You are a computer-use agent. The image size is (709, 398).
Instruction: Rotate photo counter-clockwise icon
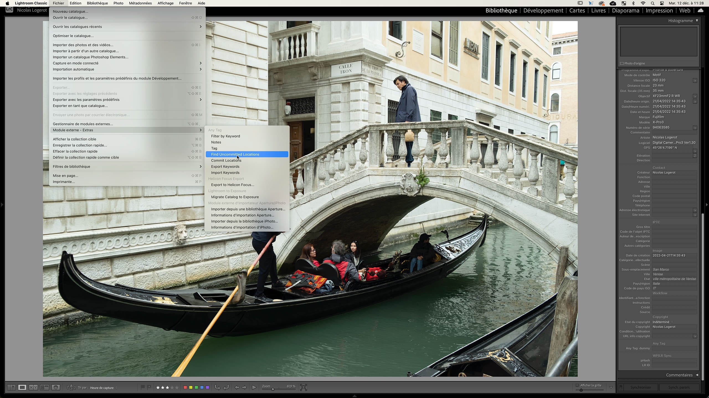217,387
